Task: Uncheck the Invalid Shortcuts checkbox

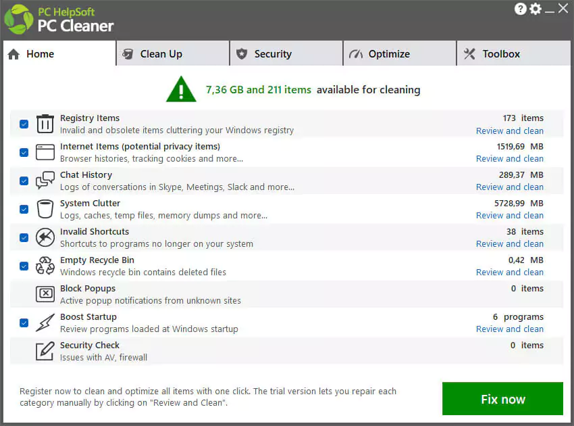Action: 24,237
